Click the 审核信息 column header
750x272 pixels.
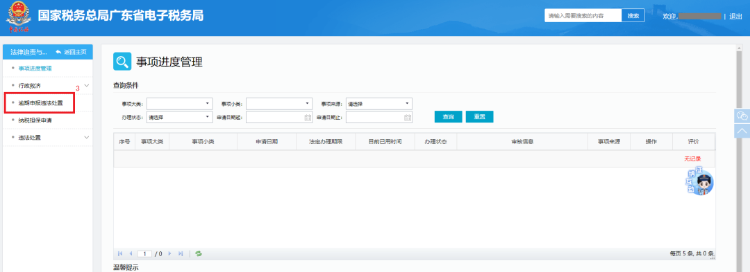522,141
